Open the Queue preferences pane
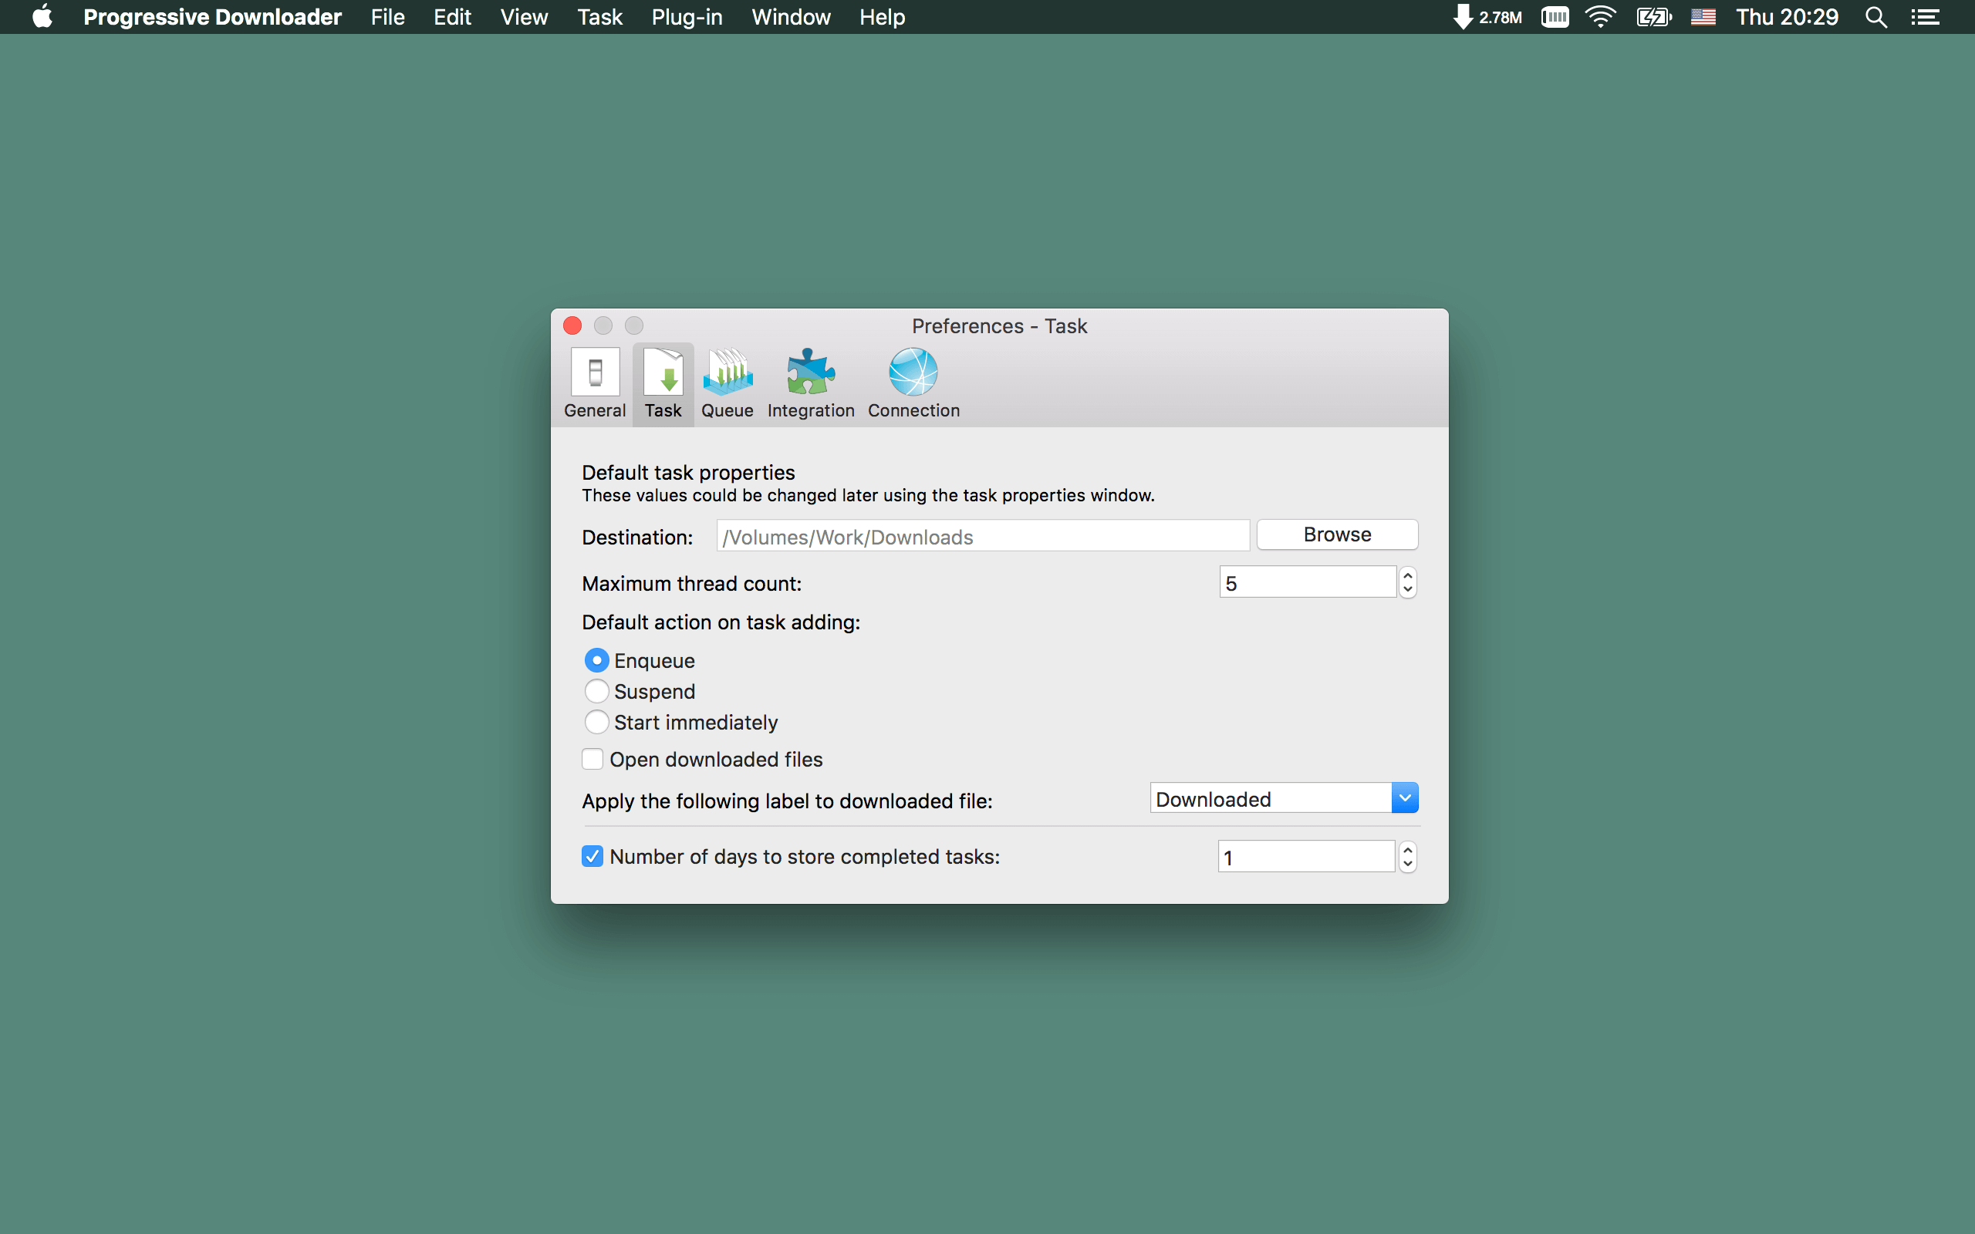 tap(728, 383)
